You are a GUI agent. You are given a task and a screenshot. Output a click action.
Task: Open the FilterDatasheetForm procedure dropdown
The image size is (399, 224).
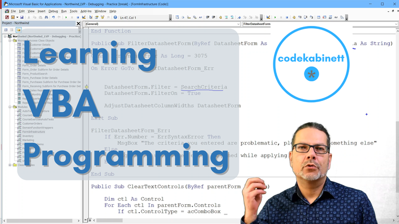[320, 24]
